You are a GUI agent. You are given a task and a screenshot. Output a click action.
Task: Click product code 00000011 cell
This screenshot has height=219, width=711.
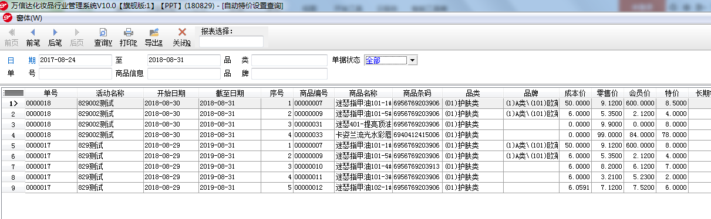pos(314,177)
